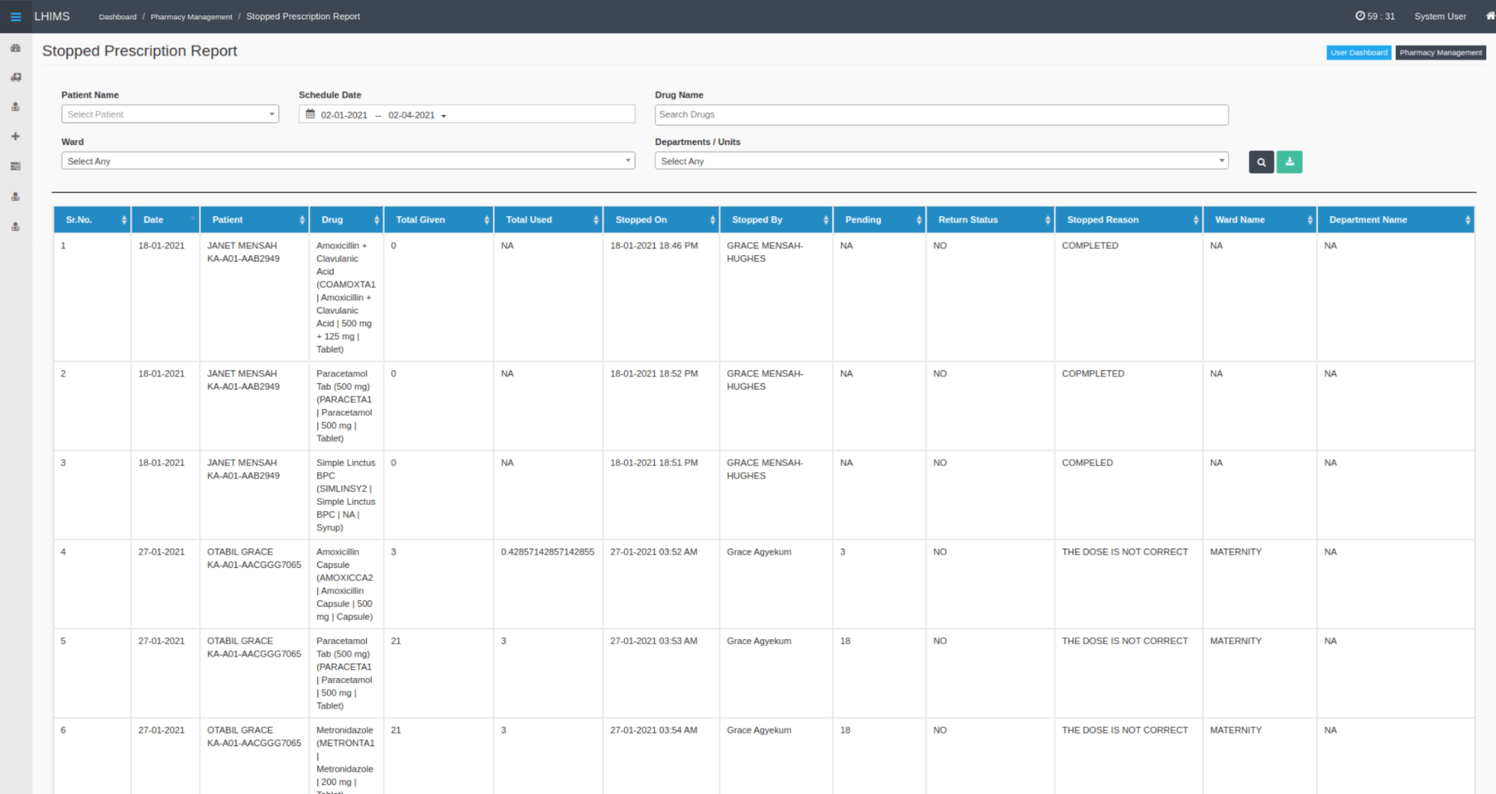
Task: Open the dashboard gauge icon in sidebar
Action: tap(16, 48)
